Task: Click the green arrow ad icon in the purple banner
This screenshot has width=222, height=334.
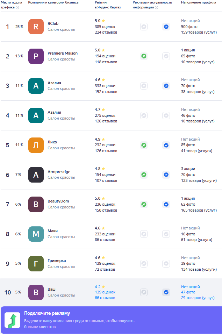Action: [x=13, y=320]
